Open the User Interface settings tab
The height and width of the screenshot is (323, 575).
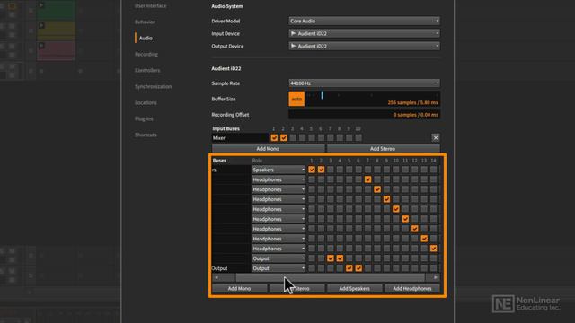[x=150, y=6]
